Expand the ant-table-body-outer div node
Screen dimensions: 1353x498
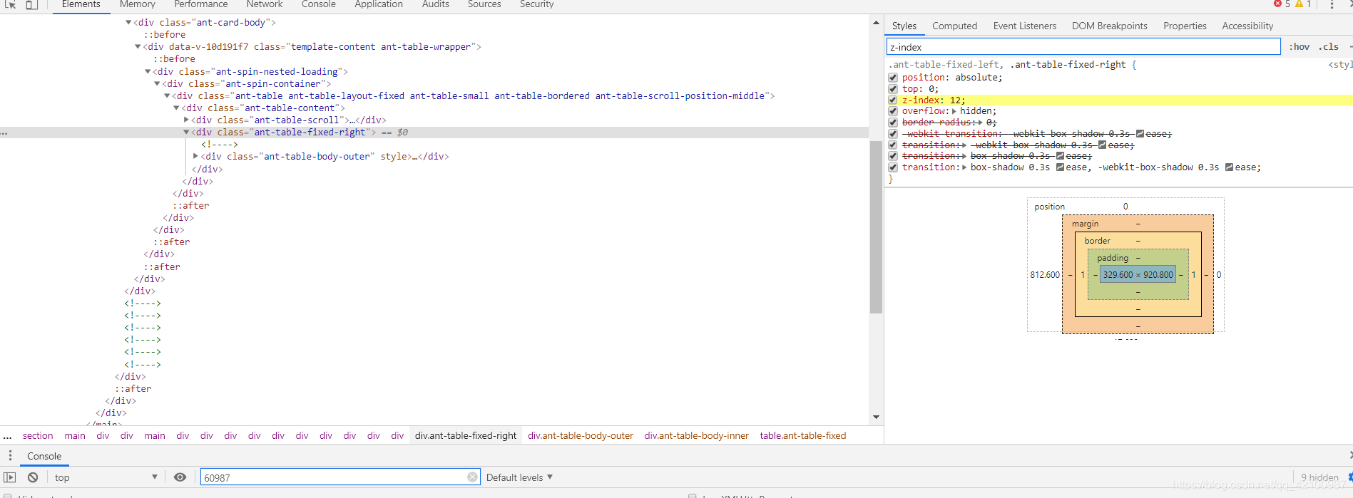[195, 156]
